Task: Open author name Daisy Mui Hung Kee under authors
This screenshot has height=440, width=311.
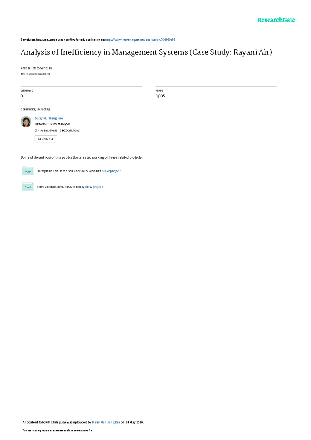Action: pos(49,118)
